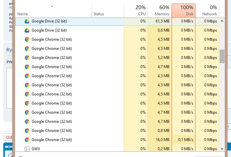Click the Chrome icon on the 5,2 MB row
The width and height of the screenshot is (231, 157).
pyautogui.click(x=27, y=58)
